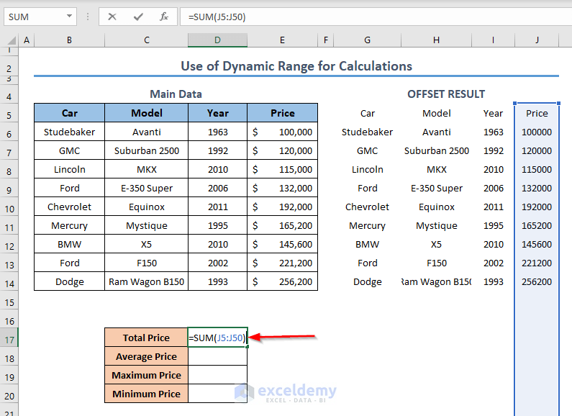
Task: Select '2006' cell in OFFSET RESULT column I
Action: [x=493, y=189]
